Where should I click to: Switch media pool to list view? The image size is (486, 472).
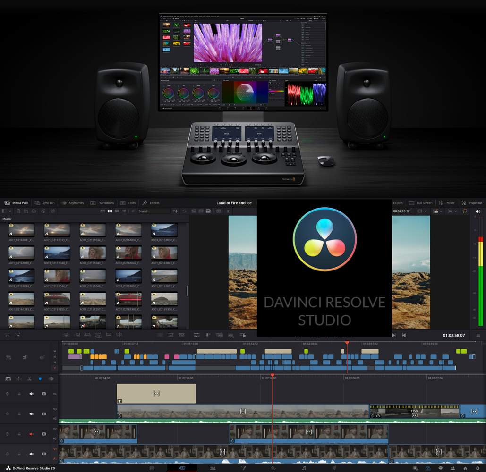point(124,211)
